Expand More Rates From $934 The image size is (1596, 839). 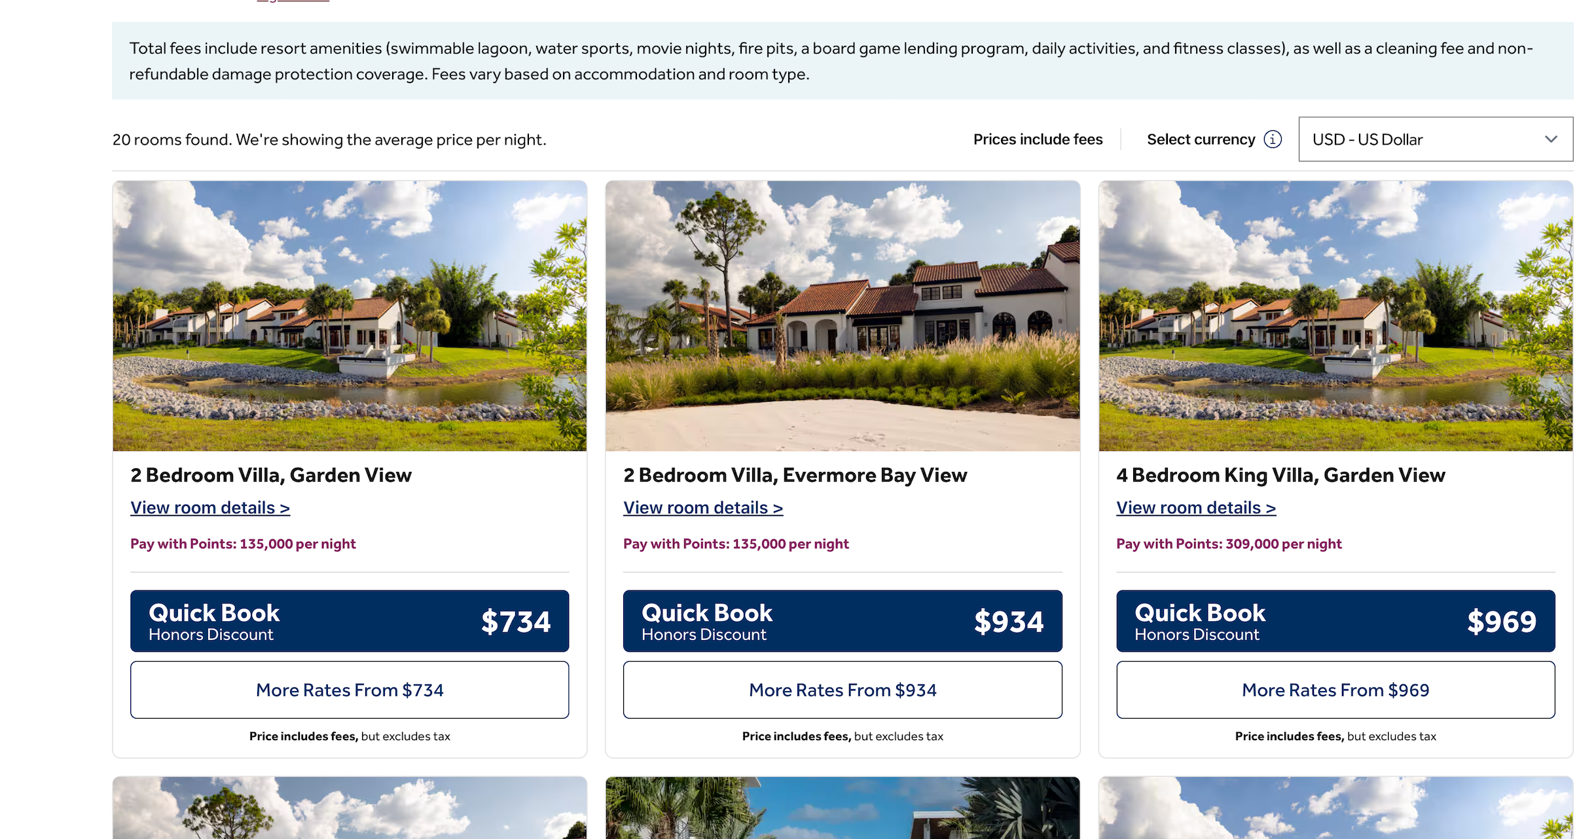[841, 689]
